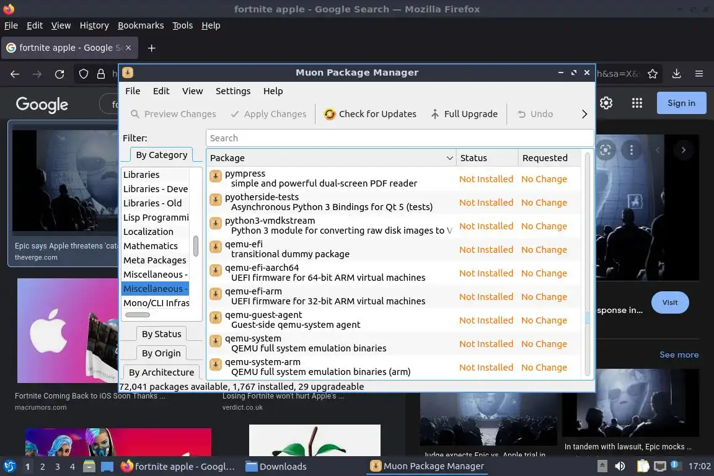Click Check for Updates in Muon toolbar
The width and height of the screenshot is (714, 476).
(370, 114)
